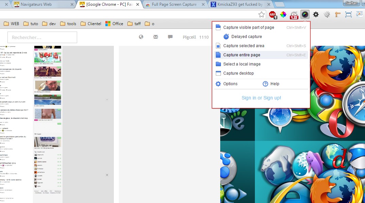
Task: Click the ruler extension icon in toolbar
Action: [x=337, y=14]
